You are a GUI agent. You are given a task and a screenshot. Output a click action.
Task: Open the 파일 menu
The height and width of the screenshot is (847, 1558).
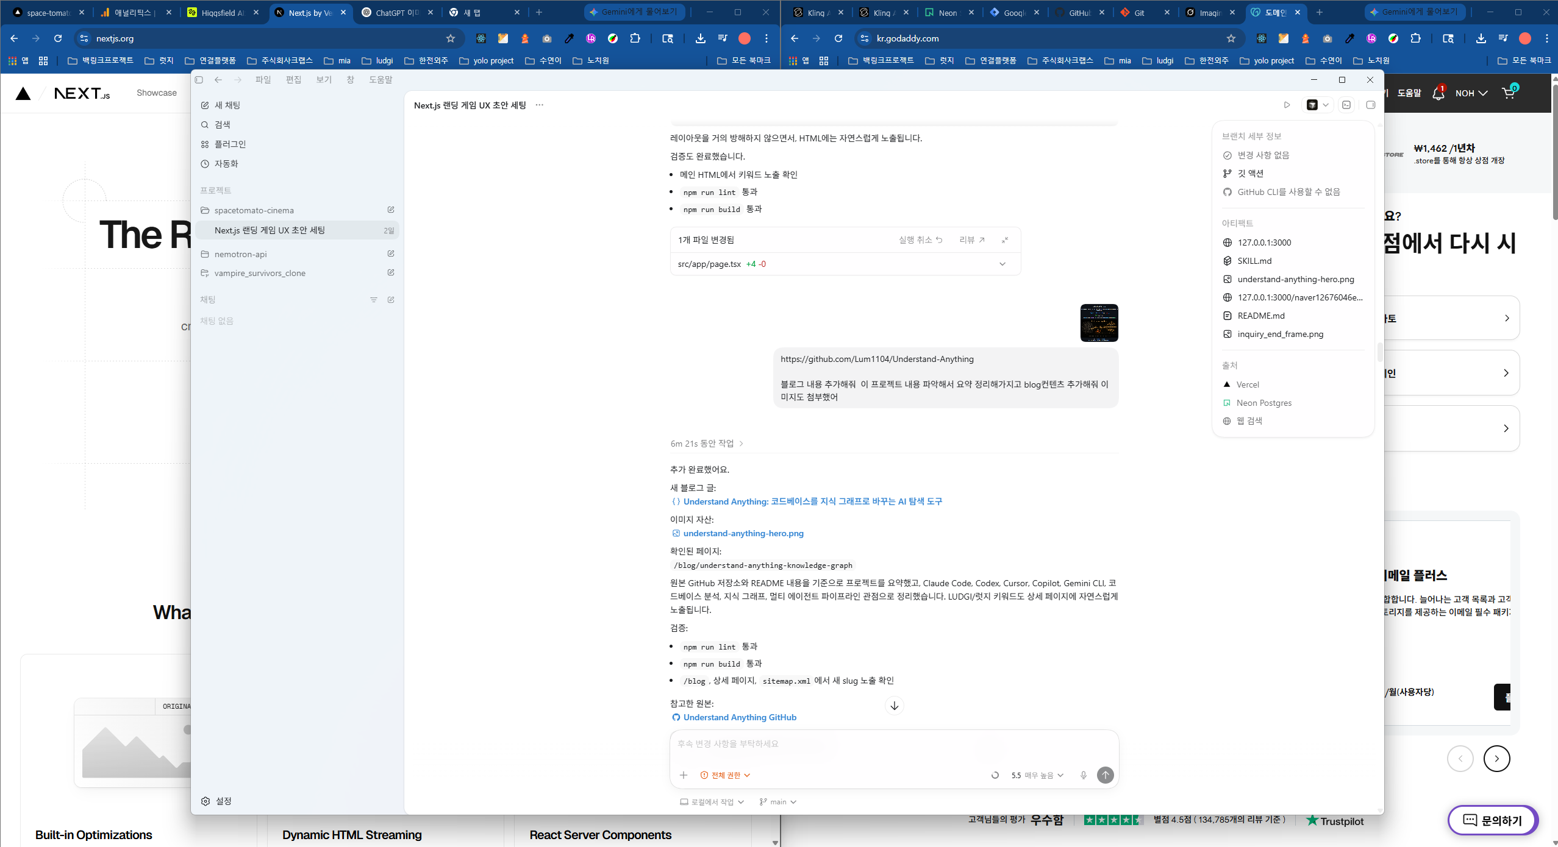tap(263, 80)
